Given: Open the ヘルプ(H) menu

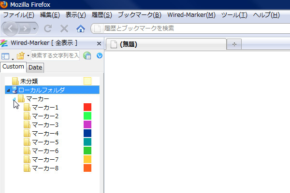Looking at the screenshot, I should click(x=266, y=15).
